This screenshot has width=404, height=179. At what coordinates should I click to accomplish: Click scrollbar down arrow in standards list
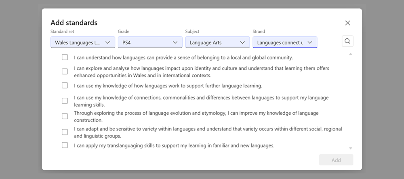350,148
